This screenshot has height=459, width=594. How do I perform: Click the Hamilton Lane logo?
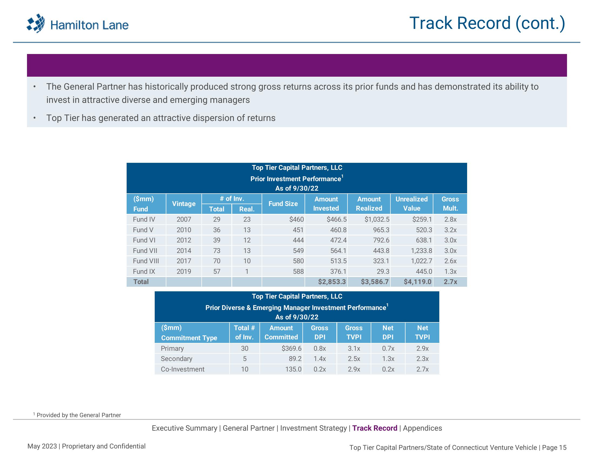coord(77,24)
